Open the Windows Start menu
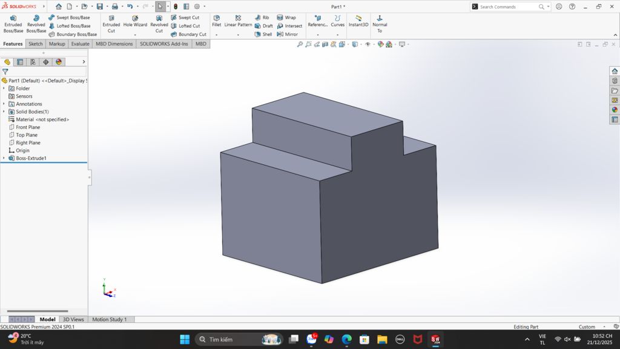620x349 pixels. pyautogui.click(x=185, y=339)
